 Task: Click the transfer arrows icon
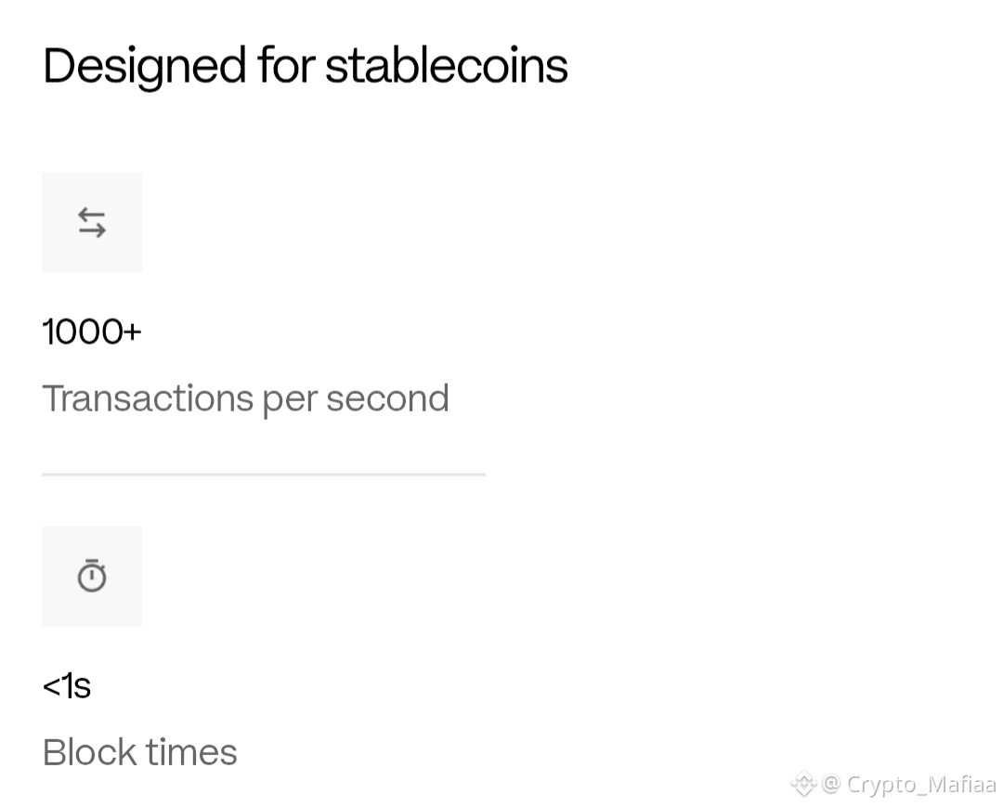(x=92, y=223)
